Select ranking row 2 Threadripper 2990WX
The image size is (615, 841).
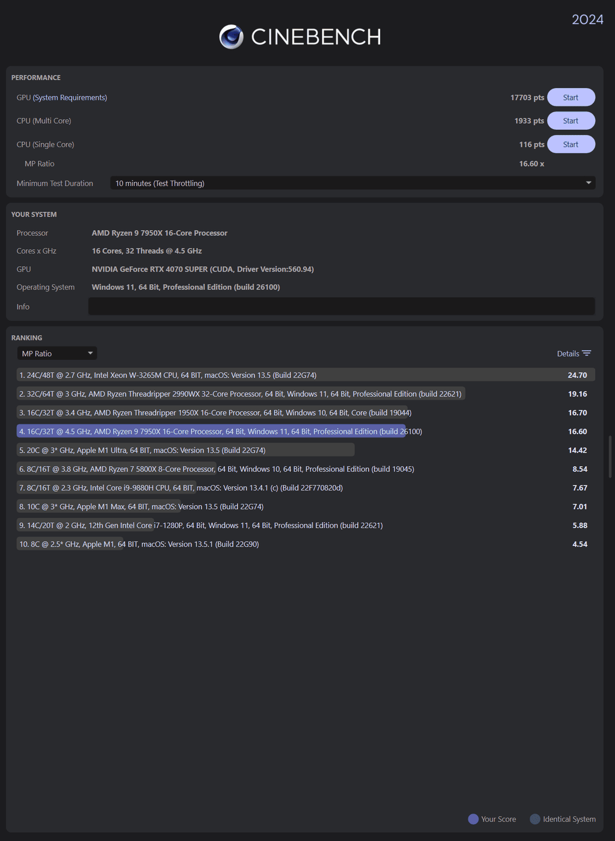[306, 394]
